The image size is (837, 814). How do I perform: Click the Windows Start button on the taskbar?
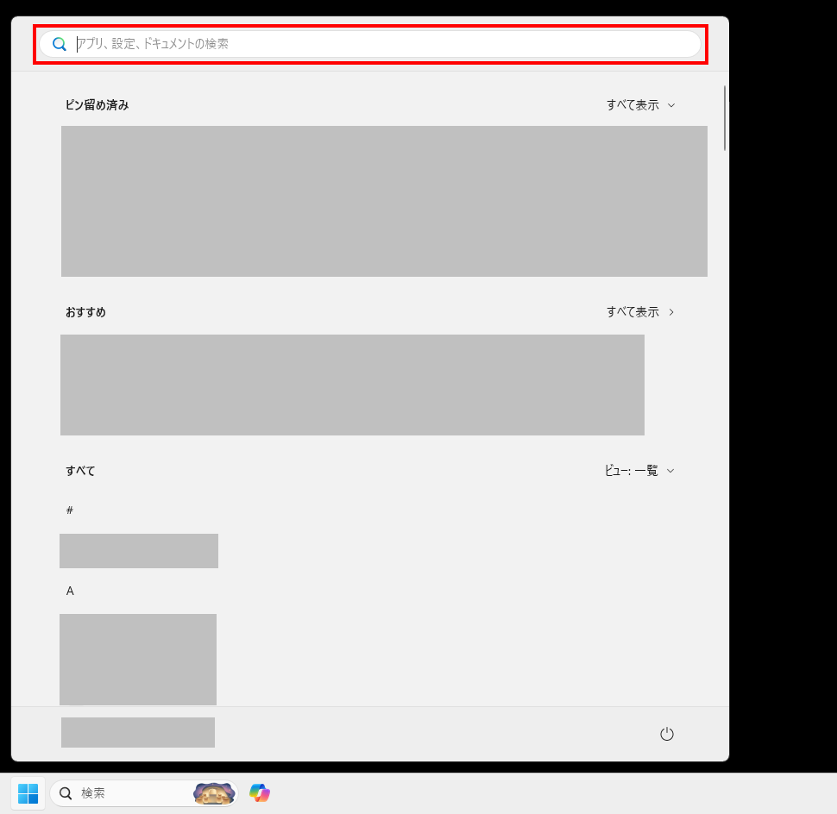28,792
